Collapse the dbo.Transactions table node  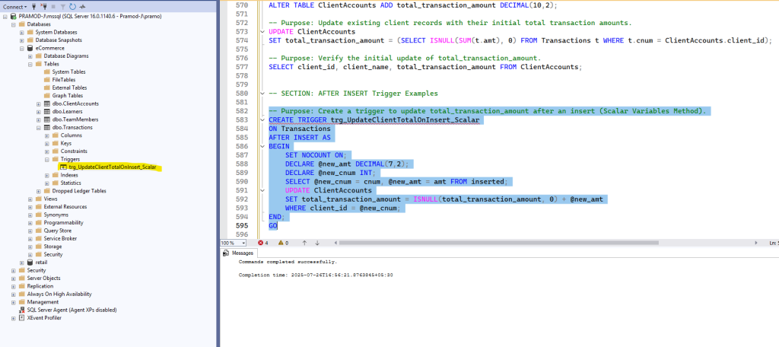pyautogui.click(x=39, y=128)
